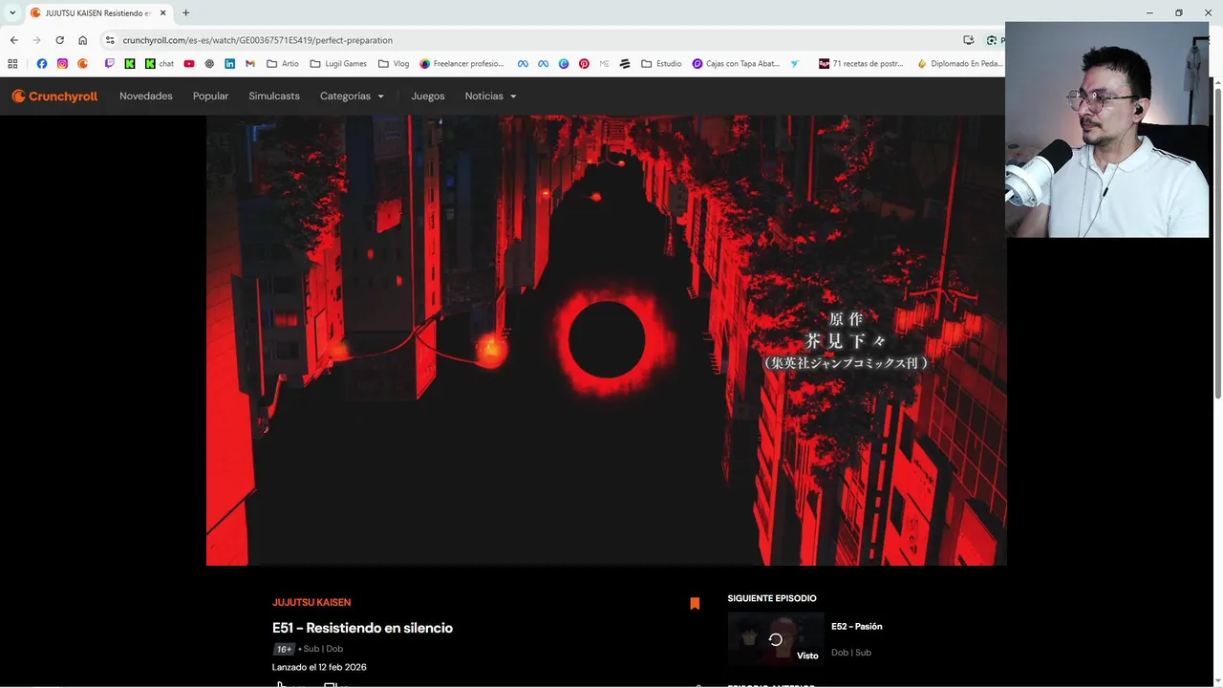This screenshot has width=1223, height=688.
Task: Click the 16+ age rating badge
Action: pyautogui.click(x=284, y=649)
